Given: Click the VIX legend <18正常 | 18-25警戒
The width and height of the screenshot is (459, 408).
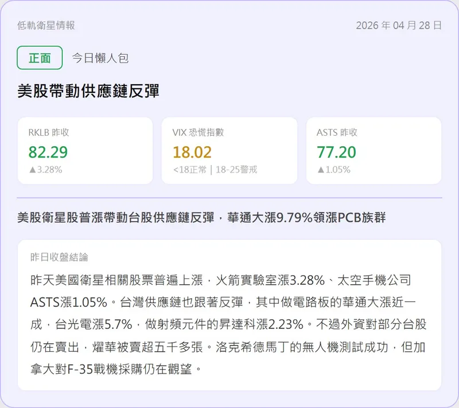Looking at the screenshot, I should (x=215, y=170).
